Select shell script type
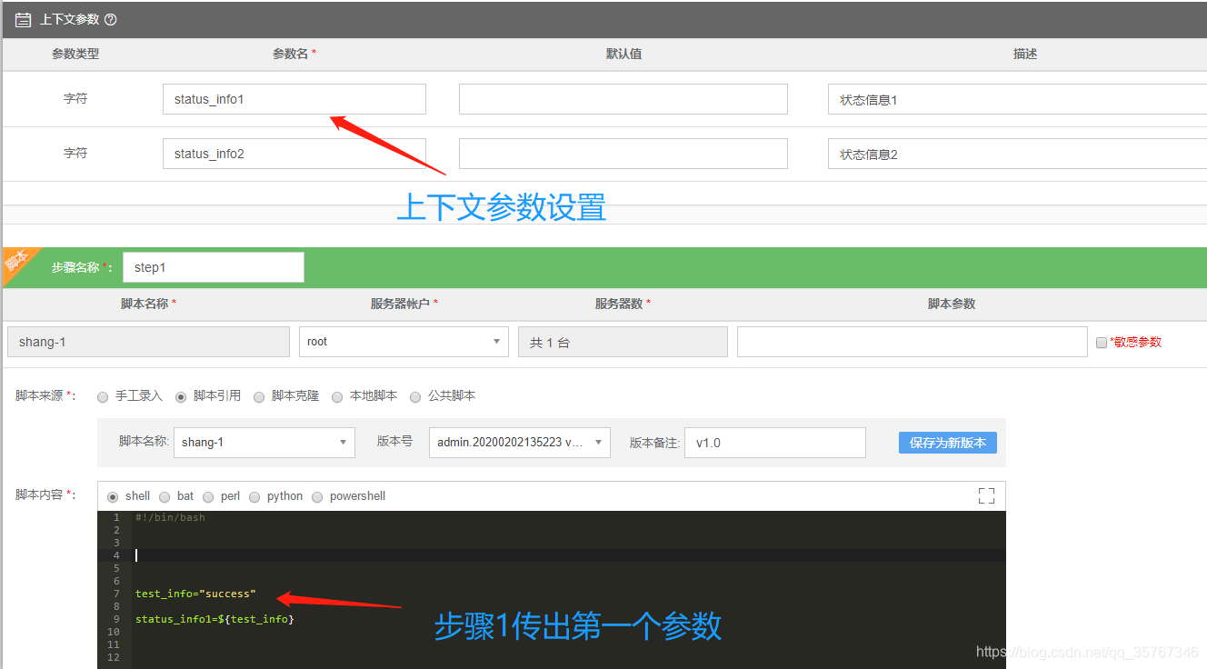Viewport: 1207px width, 669px height. 113,496
